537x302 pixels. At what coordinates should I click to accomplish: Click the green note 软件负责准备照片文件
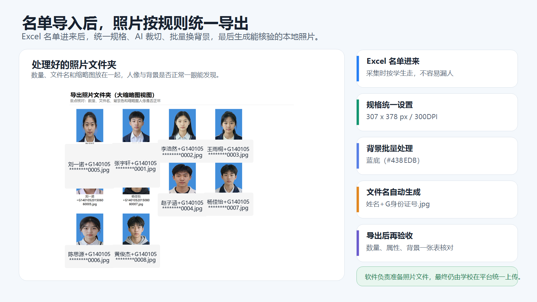pos(437,276)
